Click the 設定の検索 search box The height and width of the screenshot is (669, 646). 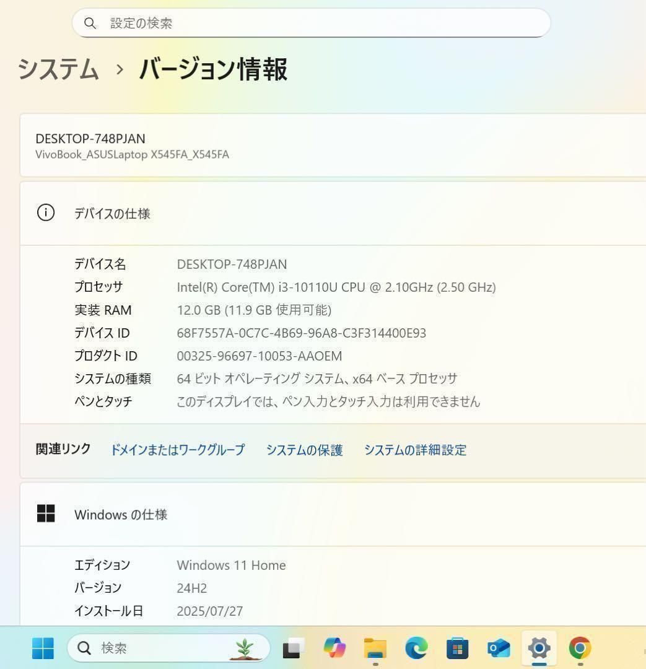click(x=312, y=23)
